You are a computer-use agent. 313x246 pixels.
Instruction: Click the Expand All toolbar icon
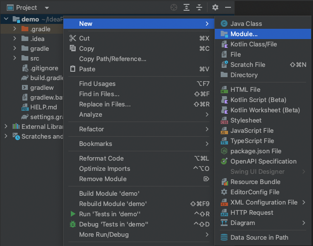pos(187,8)
